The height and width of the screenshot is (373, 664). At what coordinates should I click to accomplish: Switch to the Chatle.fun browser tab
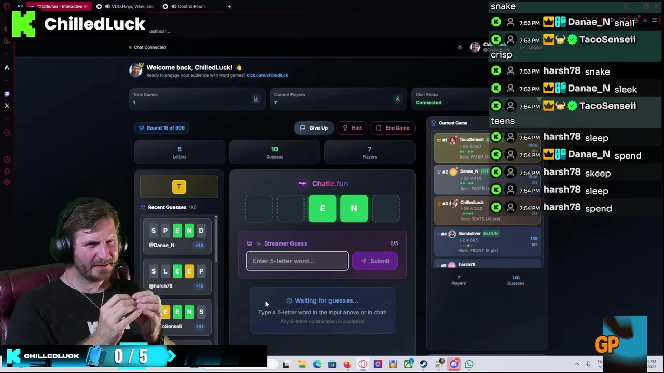point(58,6)
